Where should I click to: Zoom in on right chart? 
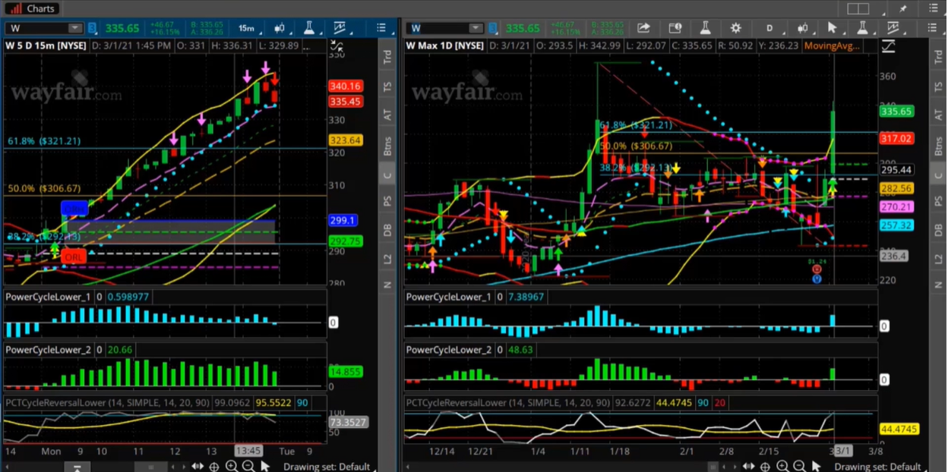pyautogui.click(x=782, y=467)
